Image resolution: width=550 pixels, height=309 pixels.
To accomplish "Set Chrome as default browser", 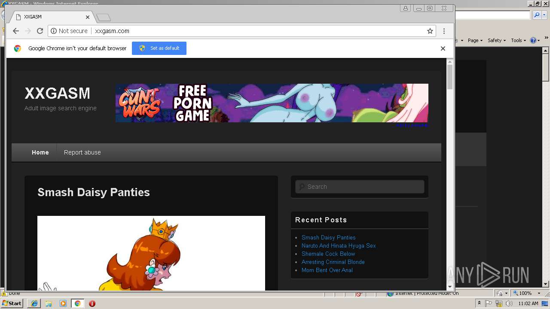I will [x=159, y=48].
